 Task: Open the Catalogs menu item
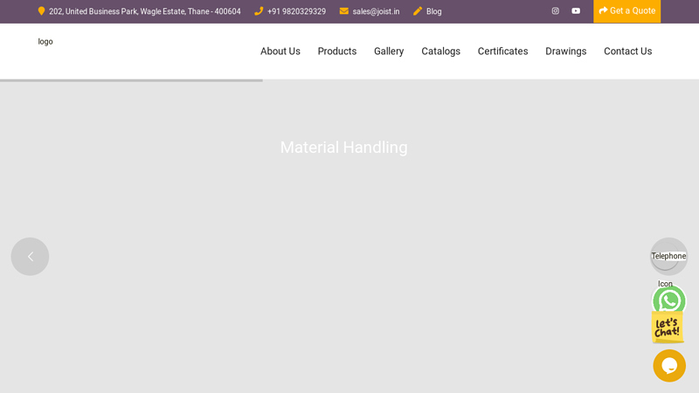point(441,52)
